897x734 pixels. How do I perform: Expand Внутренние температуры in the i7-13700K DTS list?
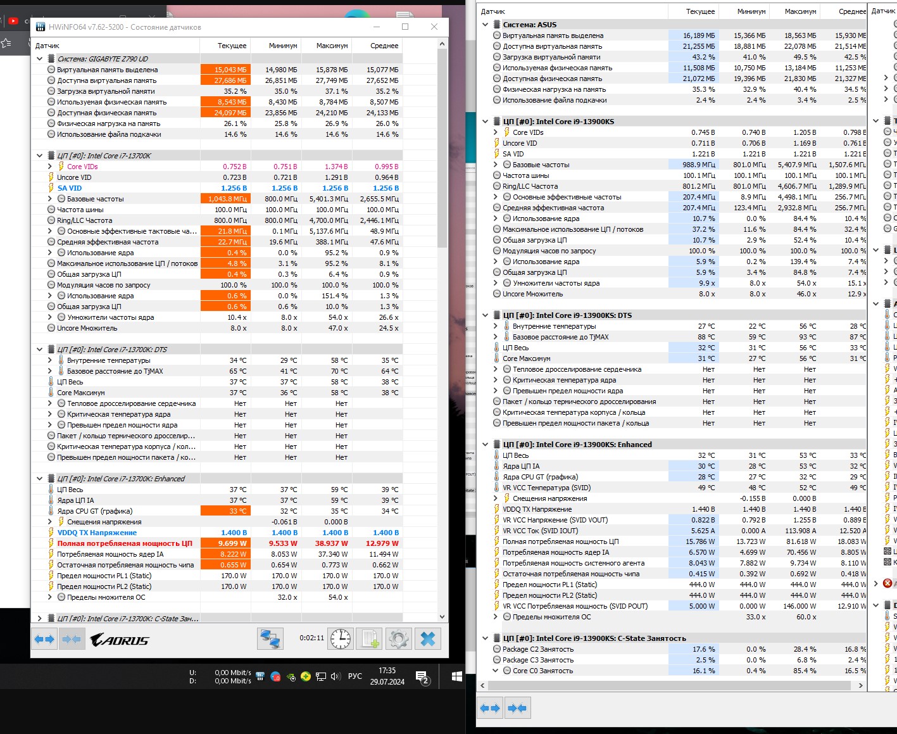click(x=50, y=360)
